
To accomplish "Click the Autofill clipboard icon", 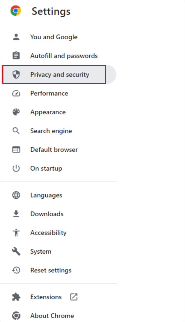I will (x=16, y=56).
